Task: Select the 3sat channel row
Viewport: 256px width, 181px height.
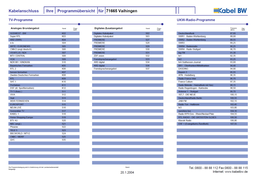Action: point(44,98)
